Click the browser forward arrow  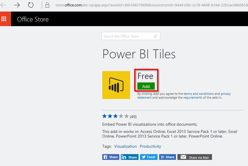click(x=17, y=5)
